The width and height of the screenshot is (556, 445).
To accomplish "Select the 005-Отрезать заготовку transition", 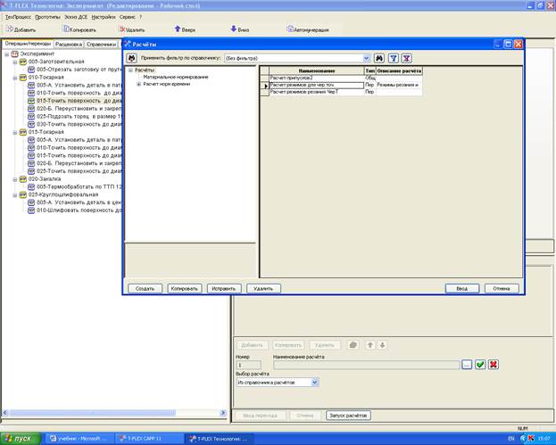I will click(x=79, y=70).
